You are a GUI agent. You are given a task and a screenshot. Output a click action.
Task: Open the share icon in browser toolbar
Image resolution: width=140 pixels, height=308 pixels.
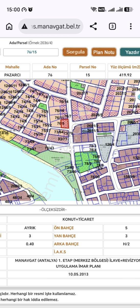click(x=94, y=26)
